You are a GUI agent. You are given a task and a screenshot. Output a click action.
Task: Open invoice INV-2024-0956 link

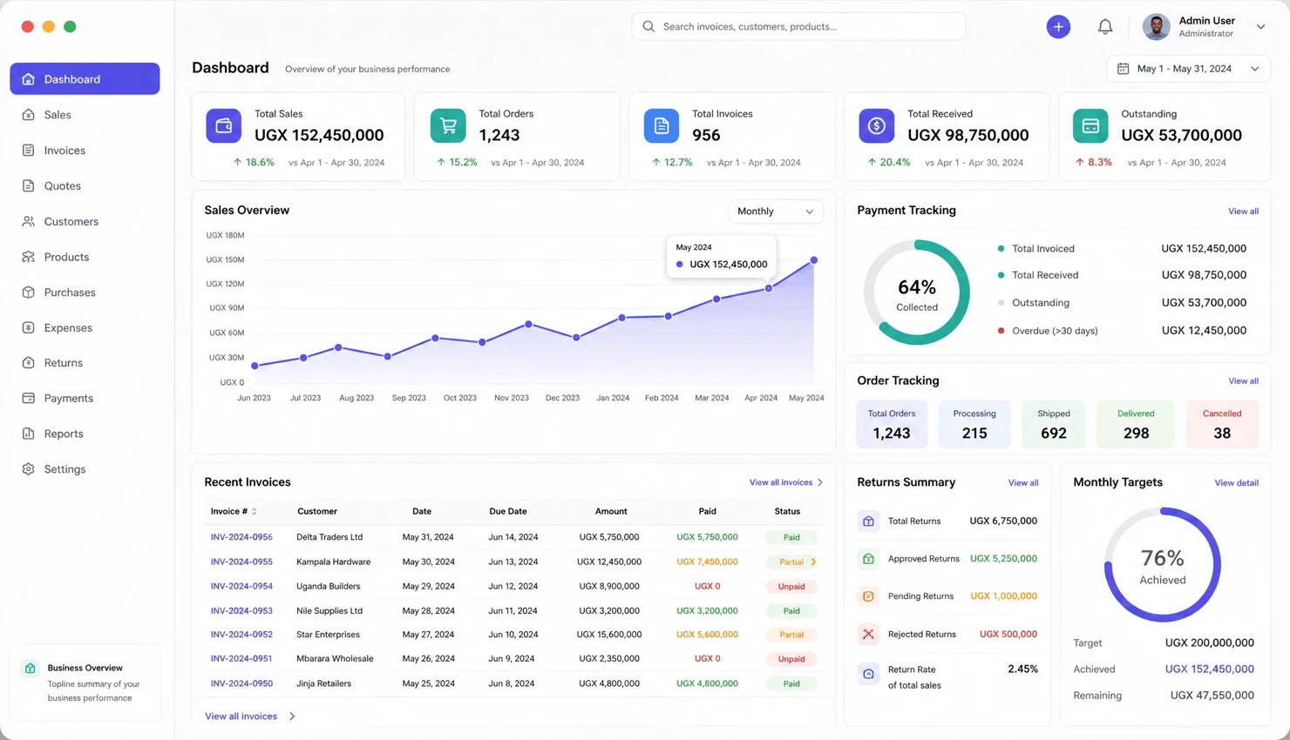coord(241,537)
